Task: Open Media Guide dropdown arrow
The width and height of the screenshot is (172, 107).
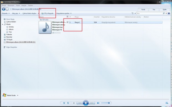Action: 17,95
